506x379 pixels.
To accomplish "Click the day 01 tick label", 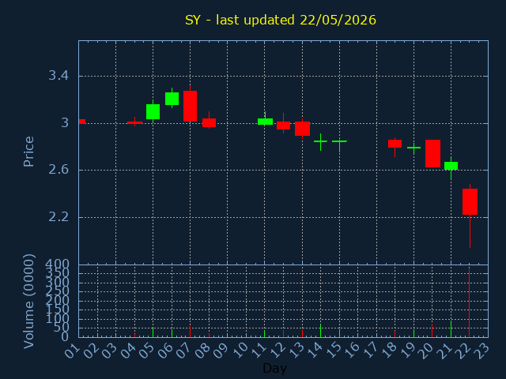I will pyautogui.click(x=72, y=351).
